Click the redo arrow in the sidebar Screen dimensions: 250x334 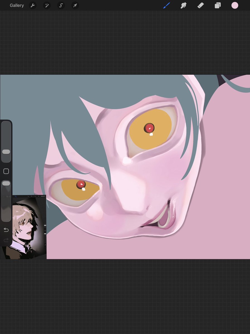[6, 240]
